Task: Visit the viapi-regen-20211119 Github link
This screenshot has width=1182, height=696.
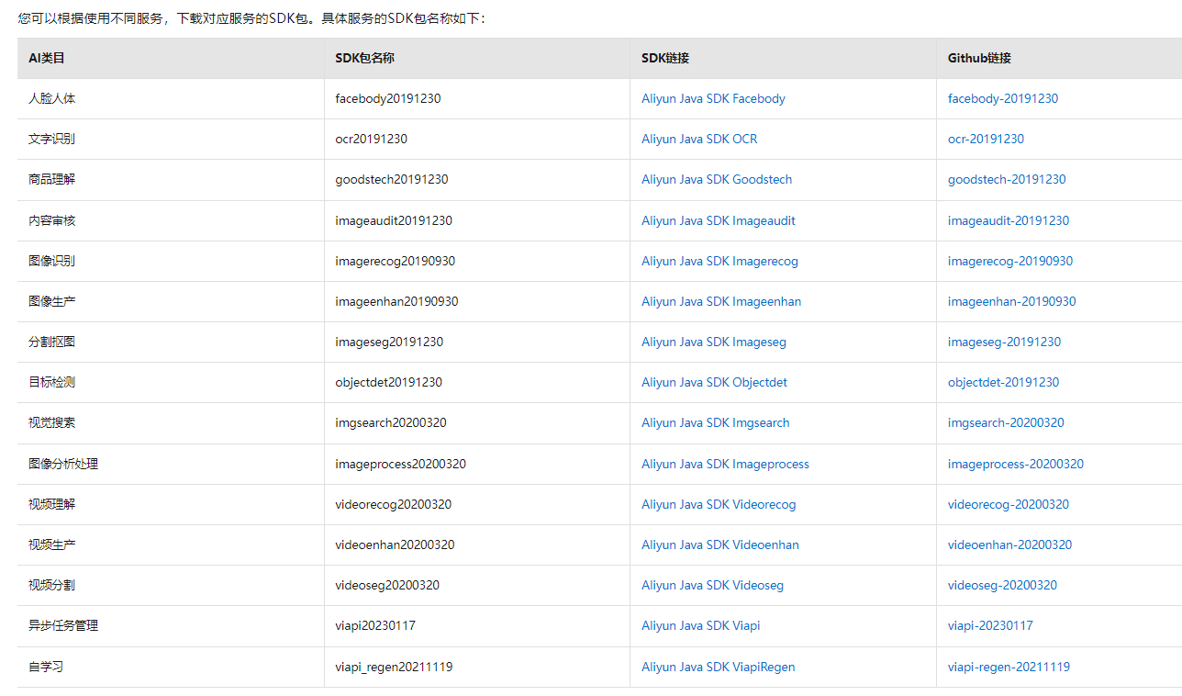Action: coord(1009,667)
